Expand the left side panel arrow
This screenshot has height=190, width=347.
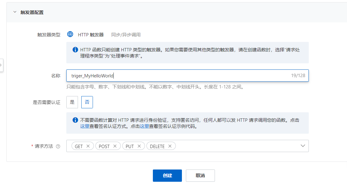coord(2,65)
